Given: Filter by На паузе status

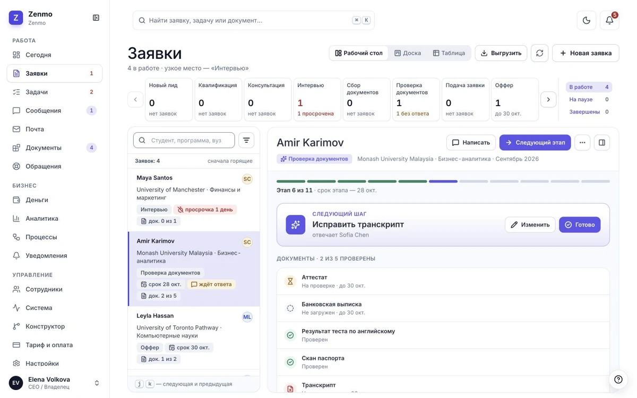Looking at the screenshot, I should 589,99.
